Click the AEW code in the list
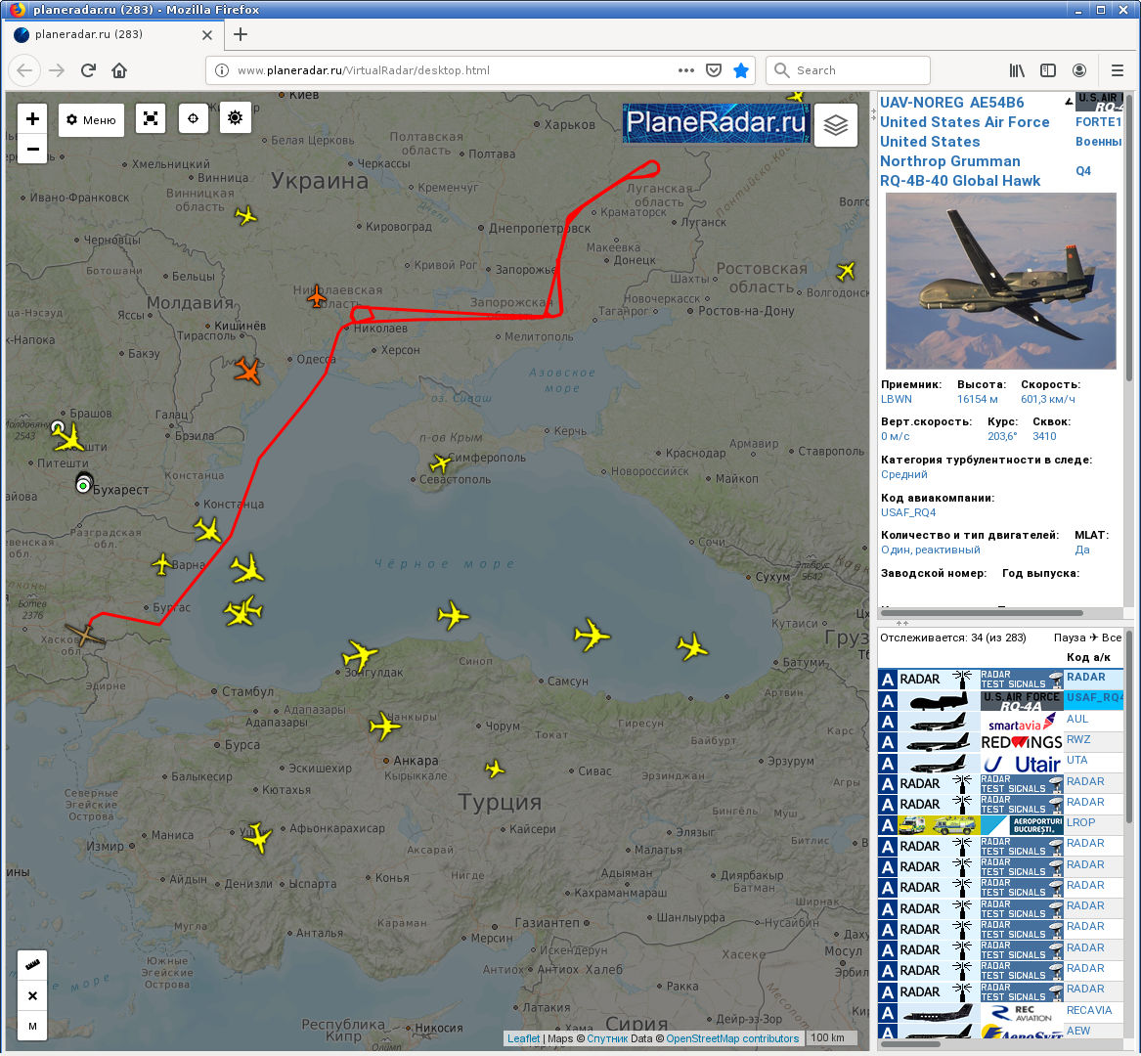Image resolution: width=1141 pixels, height=1056 pixels. (1078, 1031)
